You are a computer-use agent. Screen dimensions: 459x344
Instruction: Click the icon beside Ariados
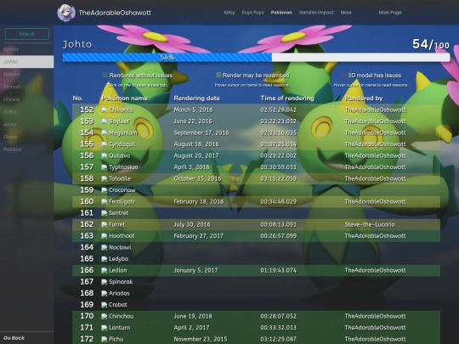pyautogui.click(x=105, y=293)
